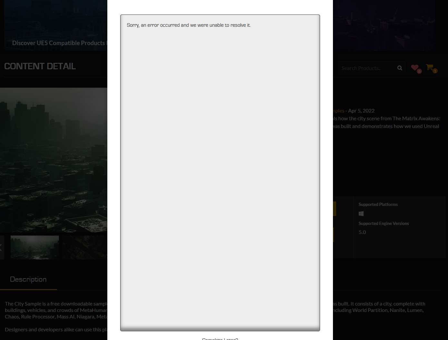Click the CONTENT DETAIL heading

[x=40, y=66]
